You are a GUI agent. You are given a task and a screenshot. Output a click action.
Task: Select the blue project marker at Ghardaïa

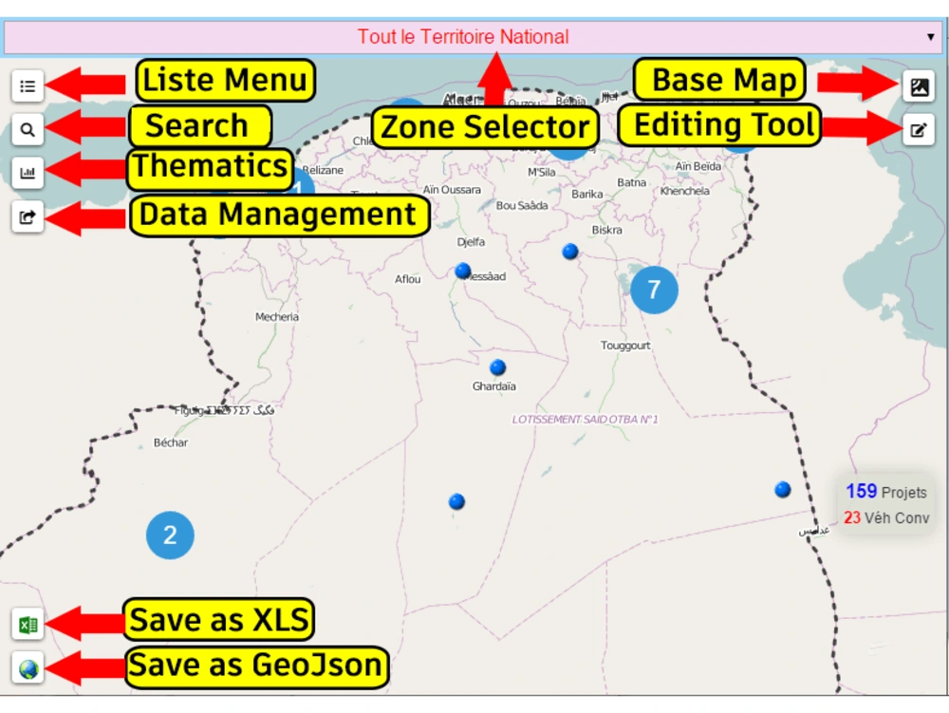[x=497, y=366]
